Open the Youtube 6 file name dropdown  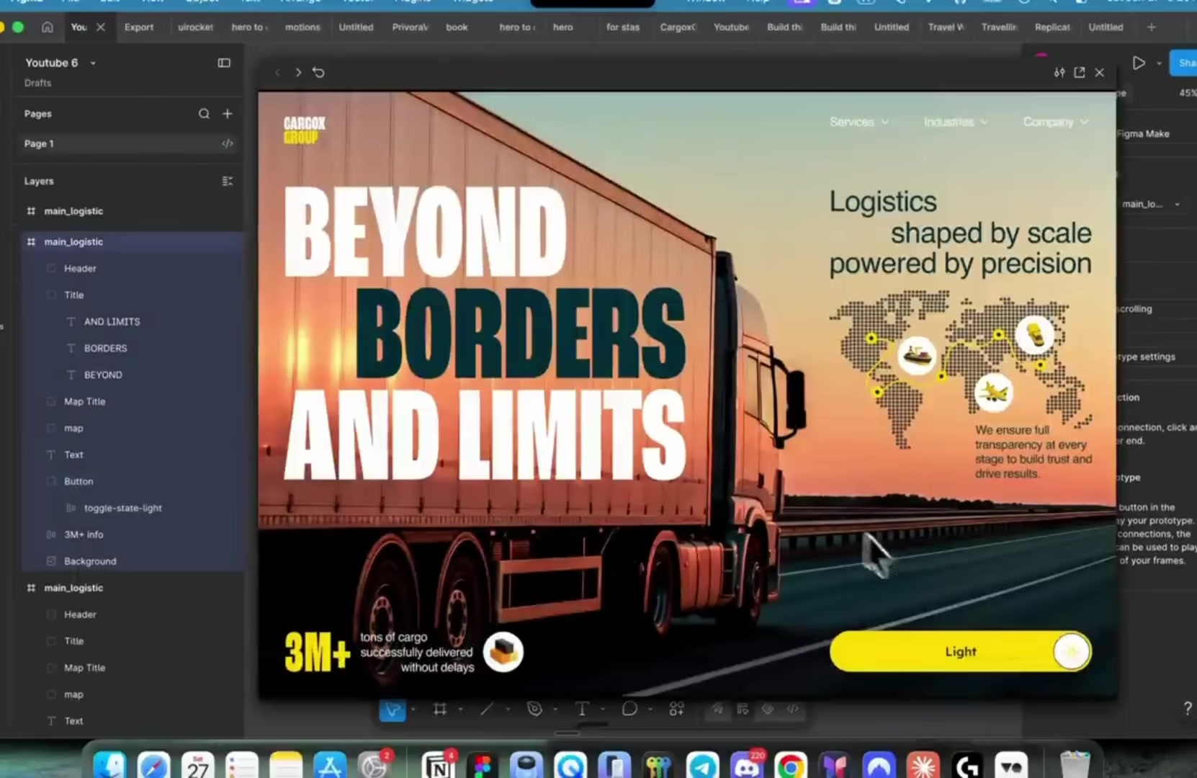[93, 63]
